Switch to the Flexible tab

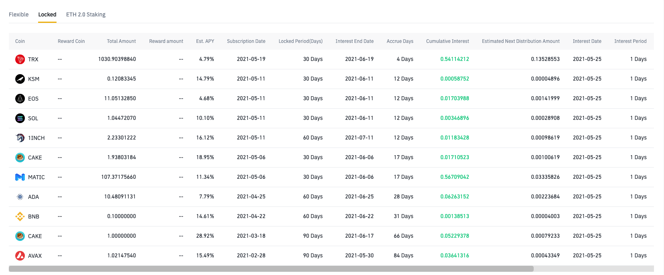click(19, 14)
